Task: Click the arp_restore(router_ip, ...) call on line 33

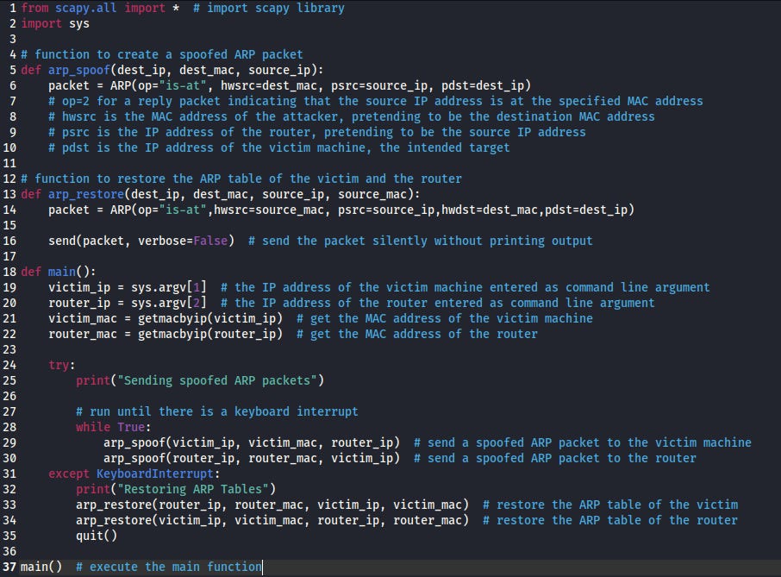Action: [x=272, y=505]
